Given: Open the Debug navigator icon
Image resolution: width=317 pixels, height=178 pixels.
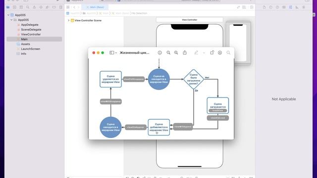Looking at the screenshot, I should 48,7.
